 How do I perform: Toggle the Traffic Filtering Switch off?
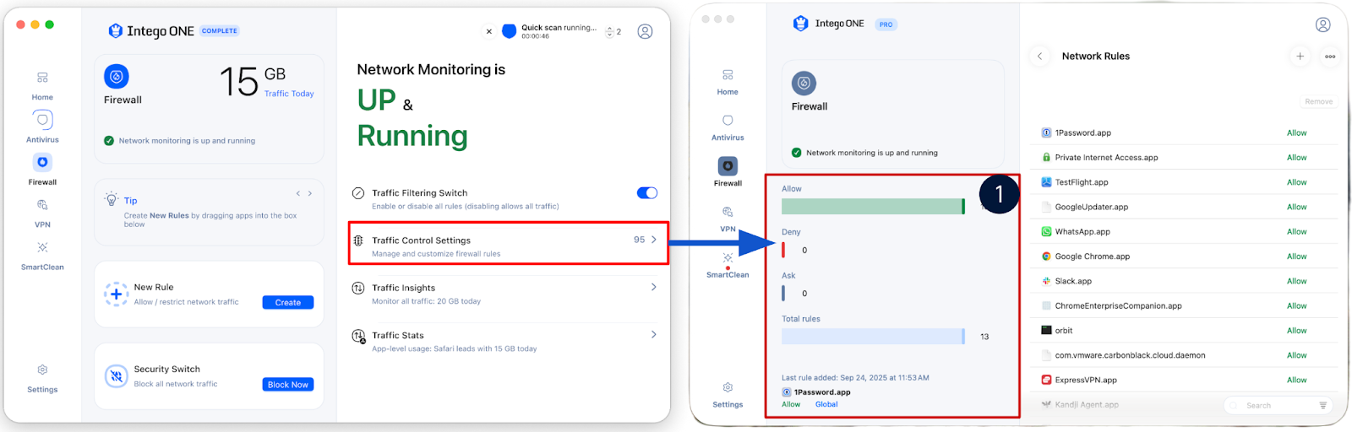(647, 193)
